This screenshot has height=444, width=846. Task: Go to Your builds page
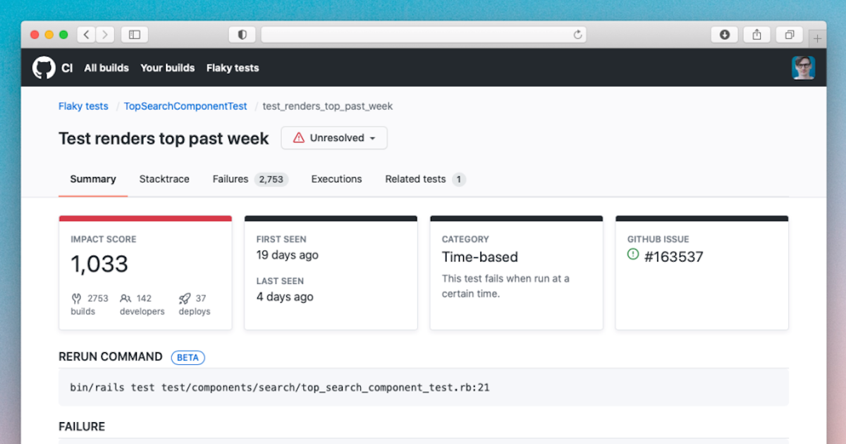(167, 68)
